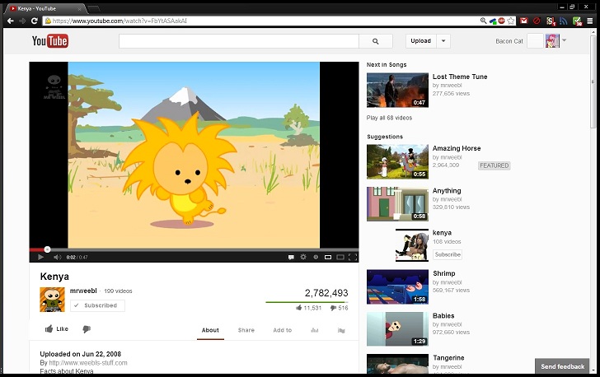Expand the Upload dropdown arrow
The height and width of the screenshot is (377, 600).
(x=443, y=41)
